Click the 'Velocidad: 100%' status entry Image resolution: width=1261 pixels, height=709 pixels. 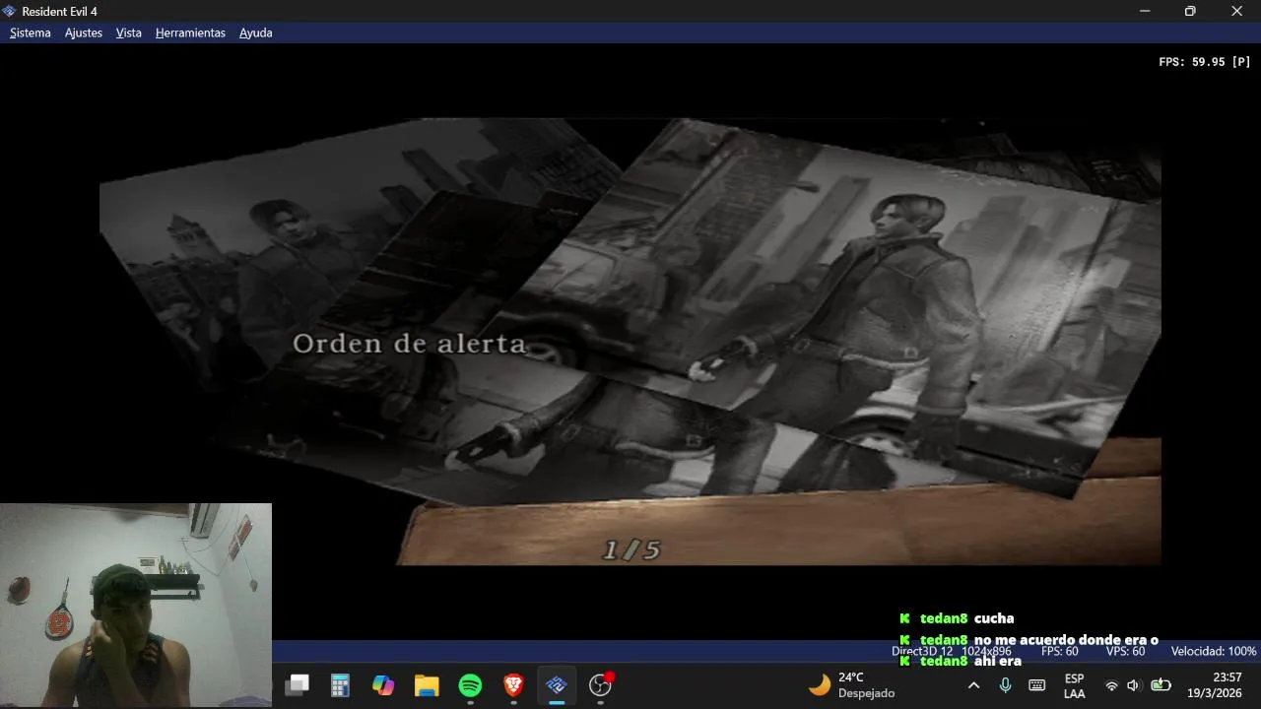pos(1213,651)
